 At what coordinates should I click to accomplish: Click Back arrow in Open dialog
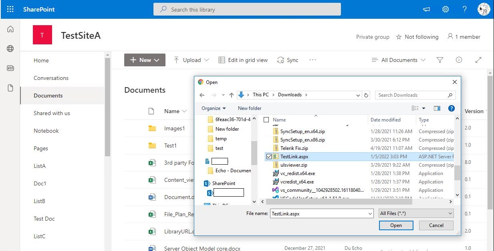[202, 95]
